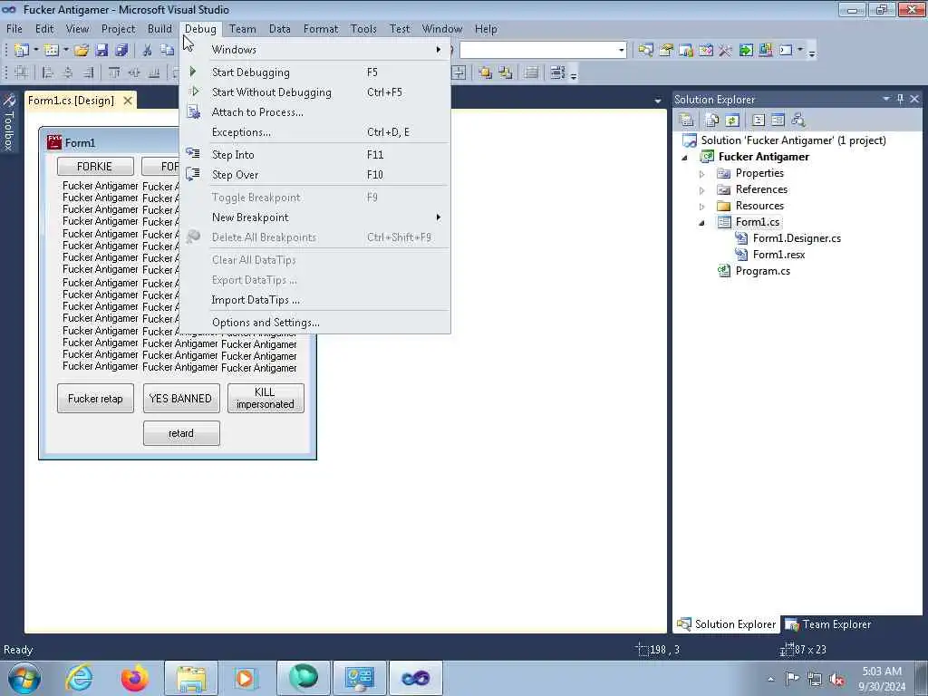This screenshot has width=928, height=696.
Task: Expand the References tree node
Action: click(x=702, y=190)
